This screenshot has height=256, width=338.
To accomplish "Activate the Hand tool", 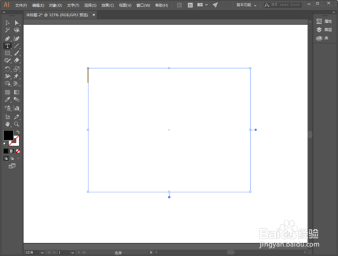I will [x=7, y=124].
